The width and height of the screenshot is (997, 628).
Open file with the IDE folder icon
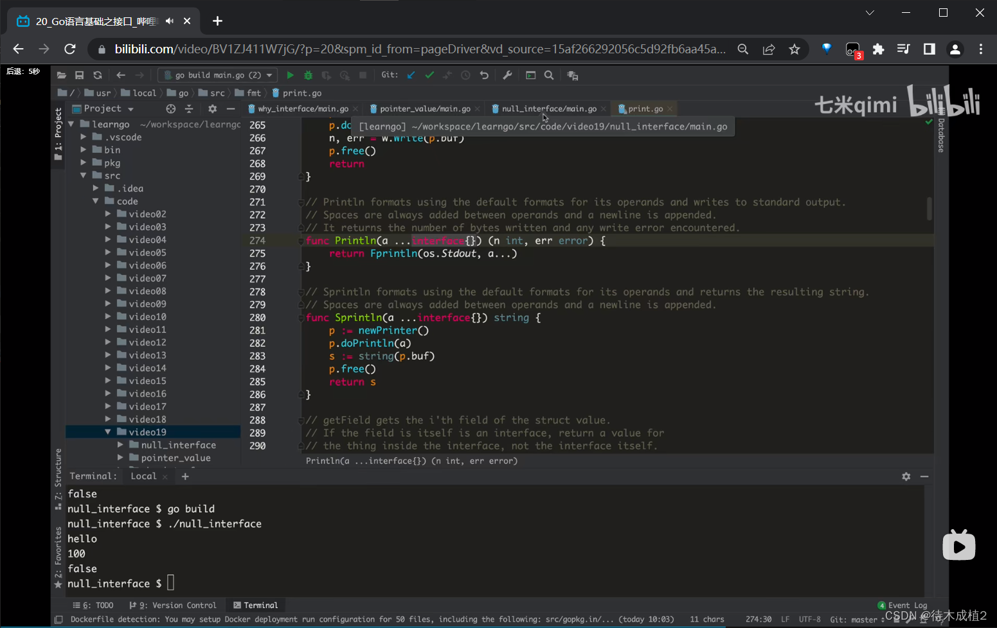pyautogui.click(x=62, y=75)
